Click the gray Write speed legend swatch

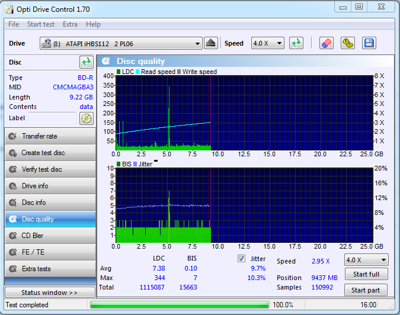(179, 72)
